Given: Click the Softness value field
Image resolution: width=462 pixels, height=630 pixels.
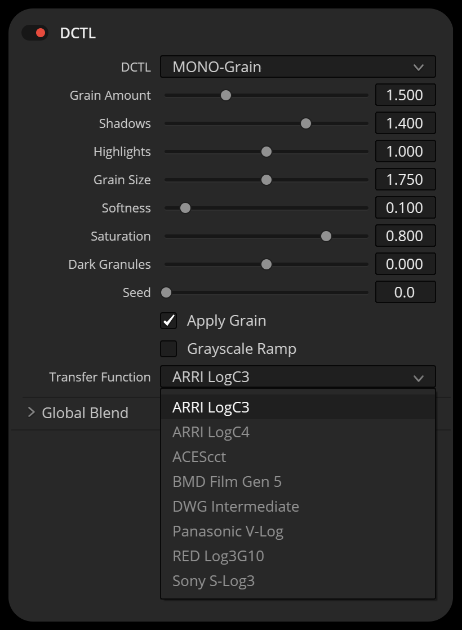Looking at the screenshot, I should [x=405, y=208].
